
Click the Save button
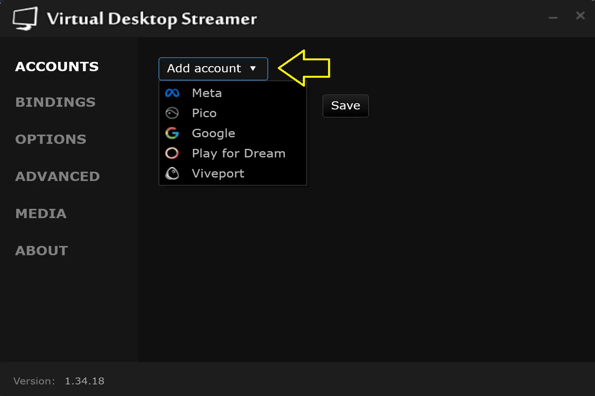pyautogui.click(x=346, y=106)
